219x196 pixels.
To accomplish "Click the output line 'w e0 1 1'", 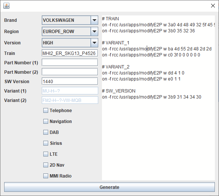I will pyautogui.click(x=141, y=79).
